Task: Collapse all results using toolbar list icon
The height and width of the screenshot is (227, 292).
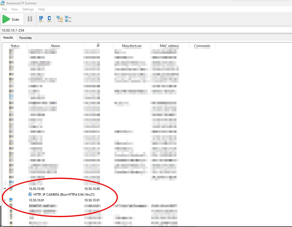Action: point(68,19)
